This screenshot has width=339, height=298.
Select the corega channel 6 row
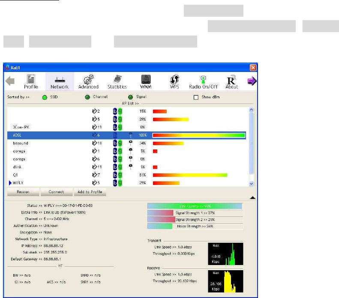(126, 159)
